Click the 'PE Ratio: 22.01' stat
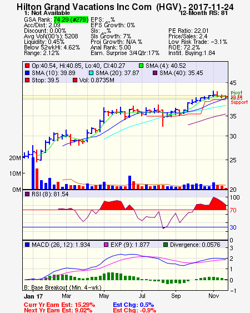The image size is (250, 313). 188,31
